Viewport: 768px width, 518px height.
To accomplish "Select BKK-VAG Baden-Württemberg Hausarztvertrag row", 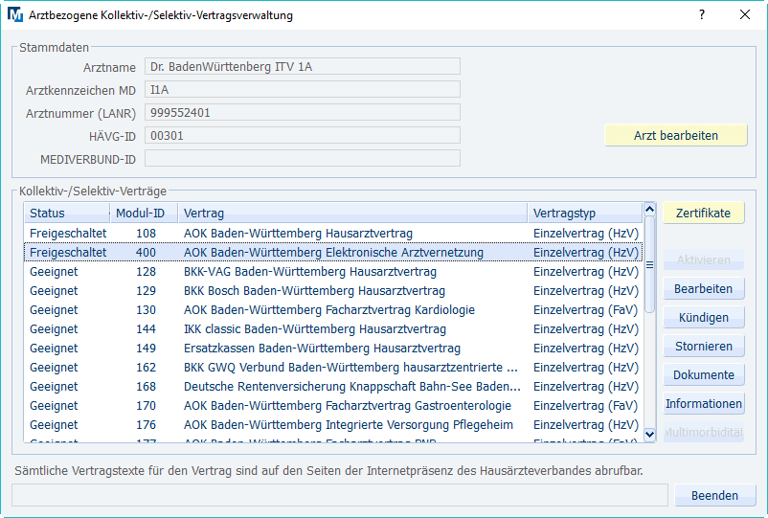I will click(x=333, y=272).
